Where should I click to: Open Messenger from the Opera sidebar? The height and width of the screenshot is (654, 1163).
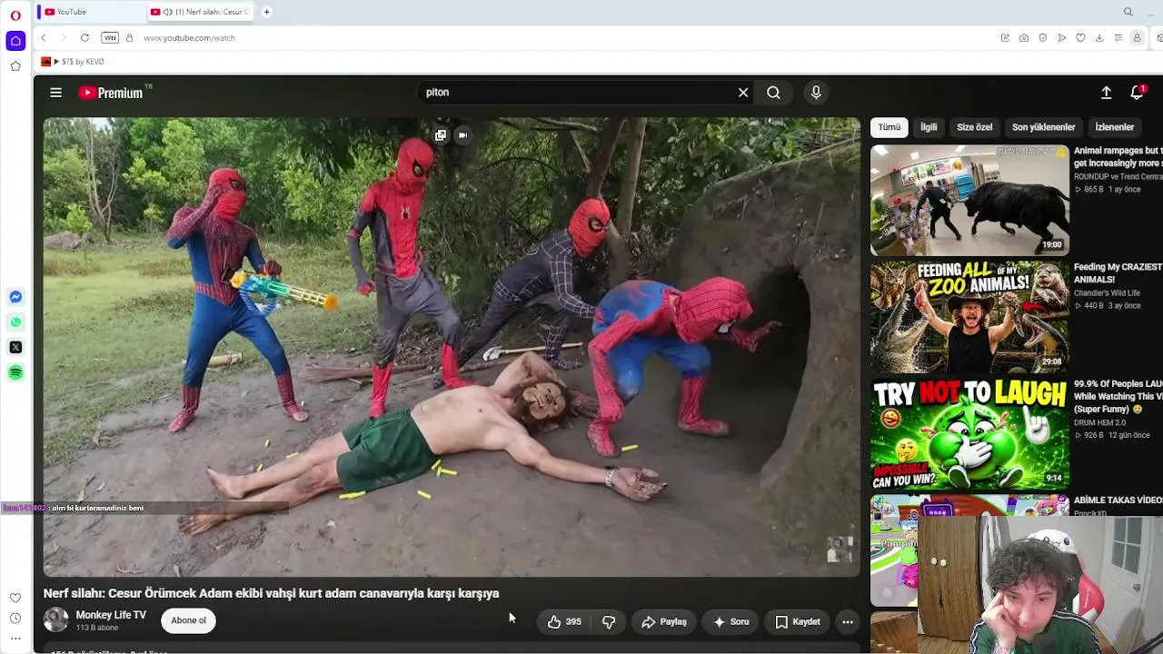coord(15,297)
